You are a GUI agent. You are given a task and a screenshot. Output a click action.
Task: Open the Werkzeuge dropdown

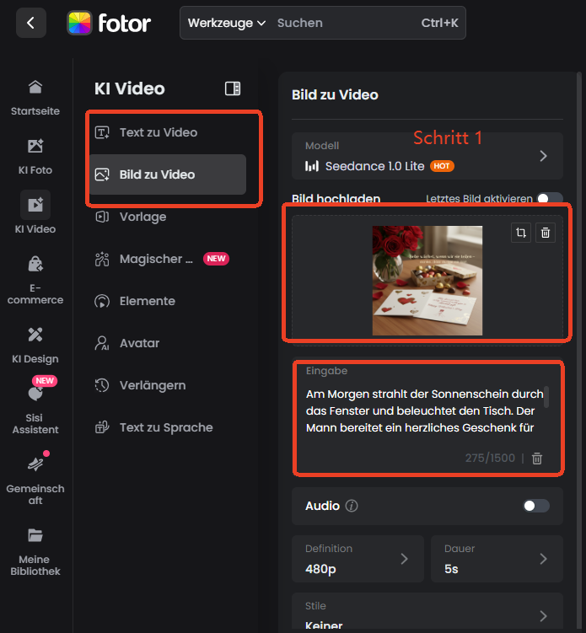pyautogui.click(x=227, y=23)
